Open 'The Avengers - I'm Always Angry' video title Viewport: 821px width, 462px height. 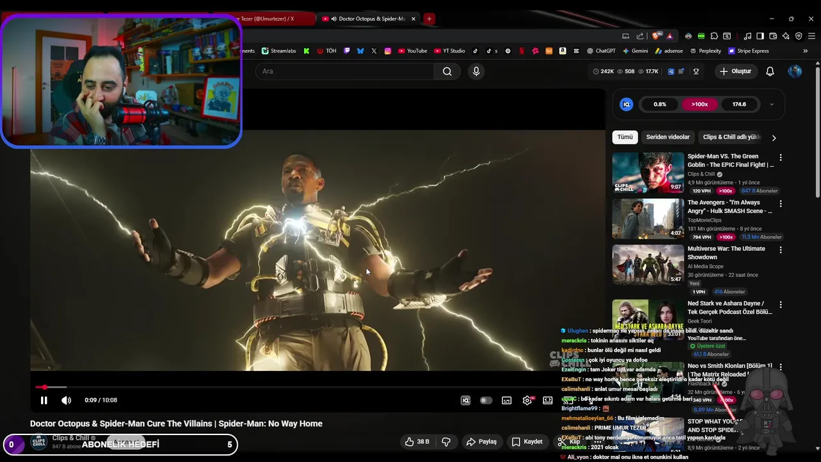(x=730, y=207)
